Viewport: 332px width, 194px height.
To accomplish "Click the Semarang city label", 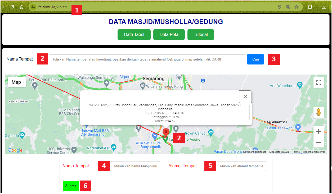I will click(154, 78).
